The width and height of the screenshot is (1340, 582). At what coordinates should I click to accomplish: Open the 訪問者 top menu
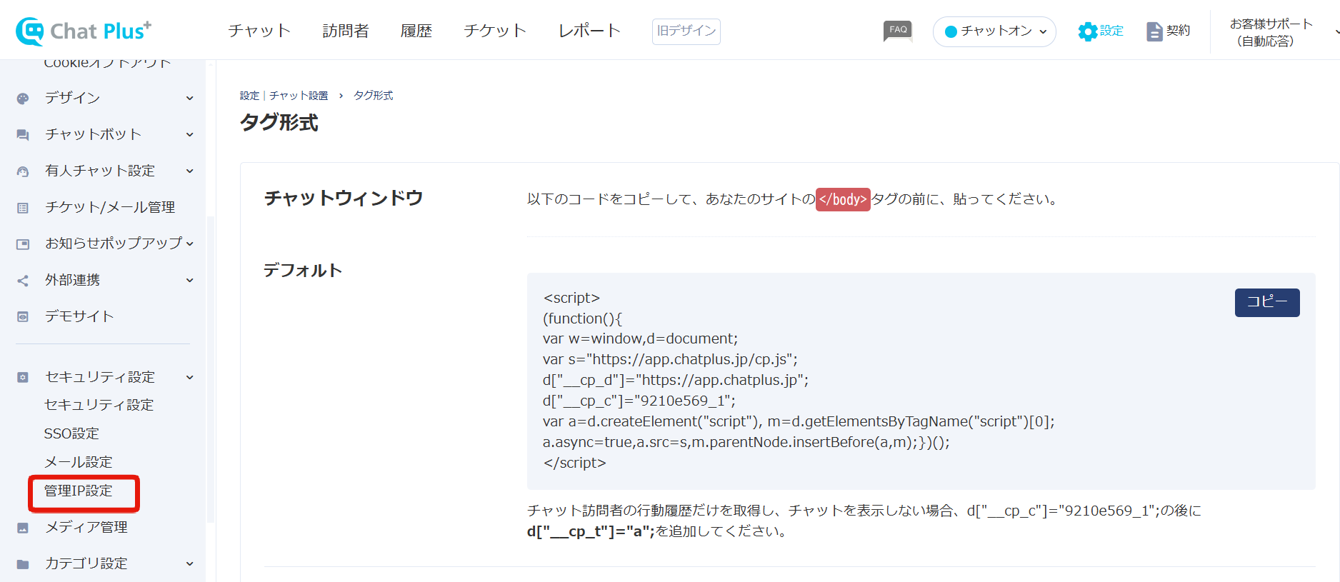point(346,31)
